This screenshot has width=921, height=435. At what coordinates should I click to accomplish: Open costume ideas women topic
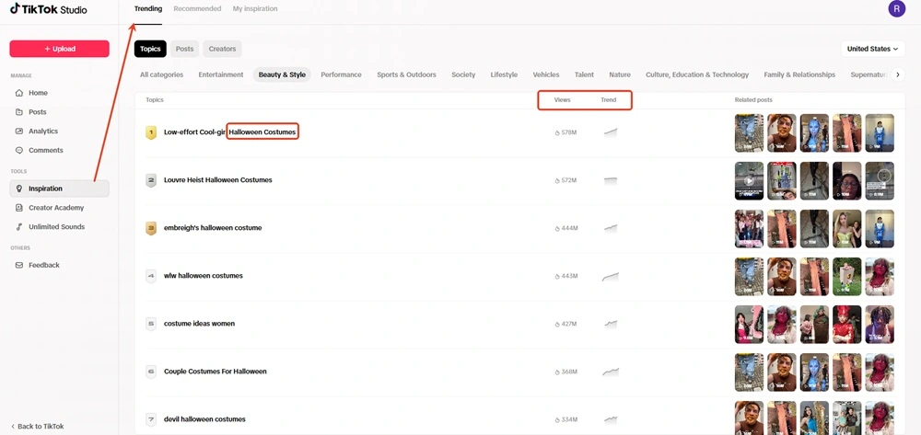point(199,324)
